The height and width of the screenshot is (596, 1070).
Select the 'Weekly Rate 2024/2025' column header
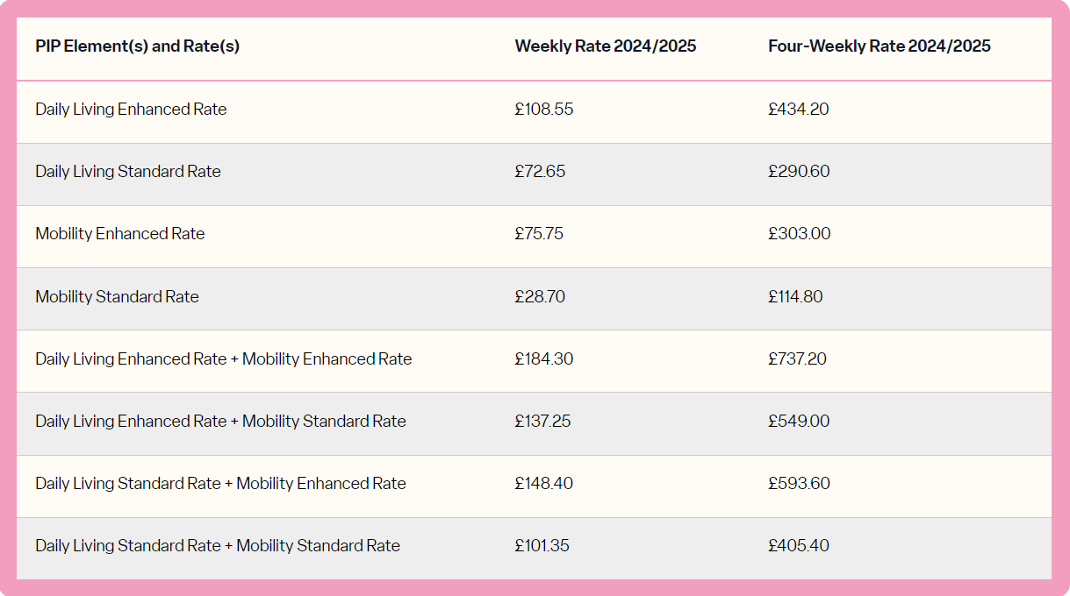[606, 46]
